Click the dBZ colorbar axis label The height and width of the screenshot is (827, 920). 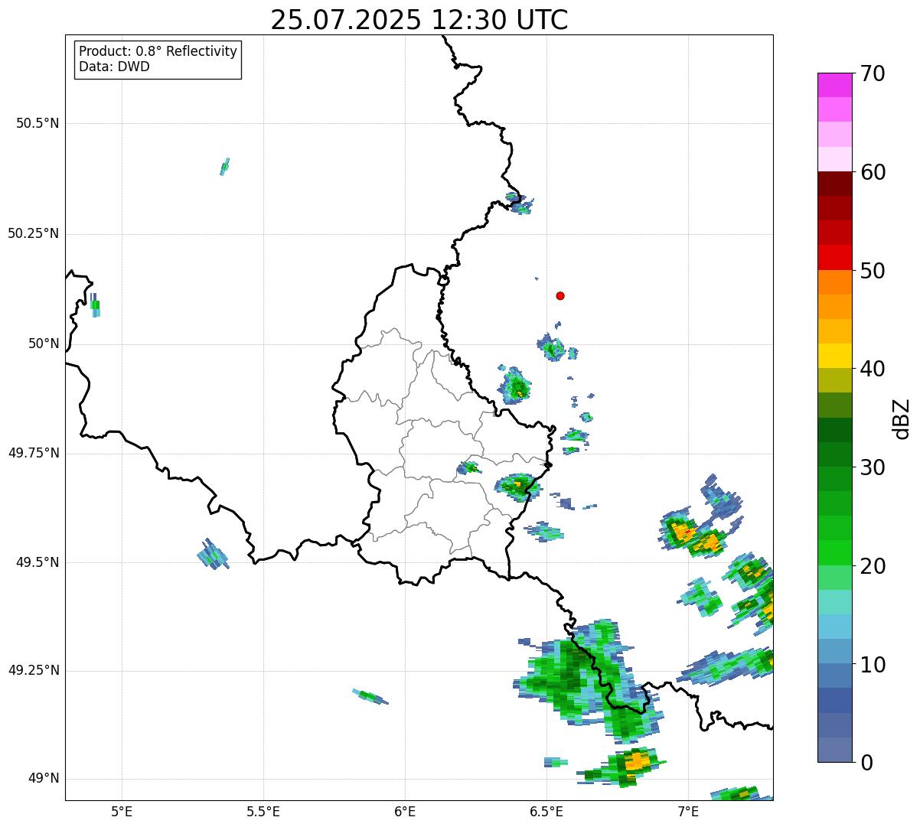click(902, 418)
